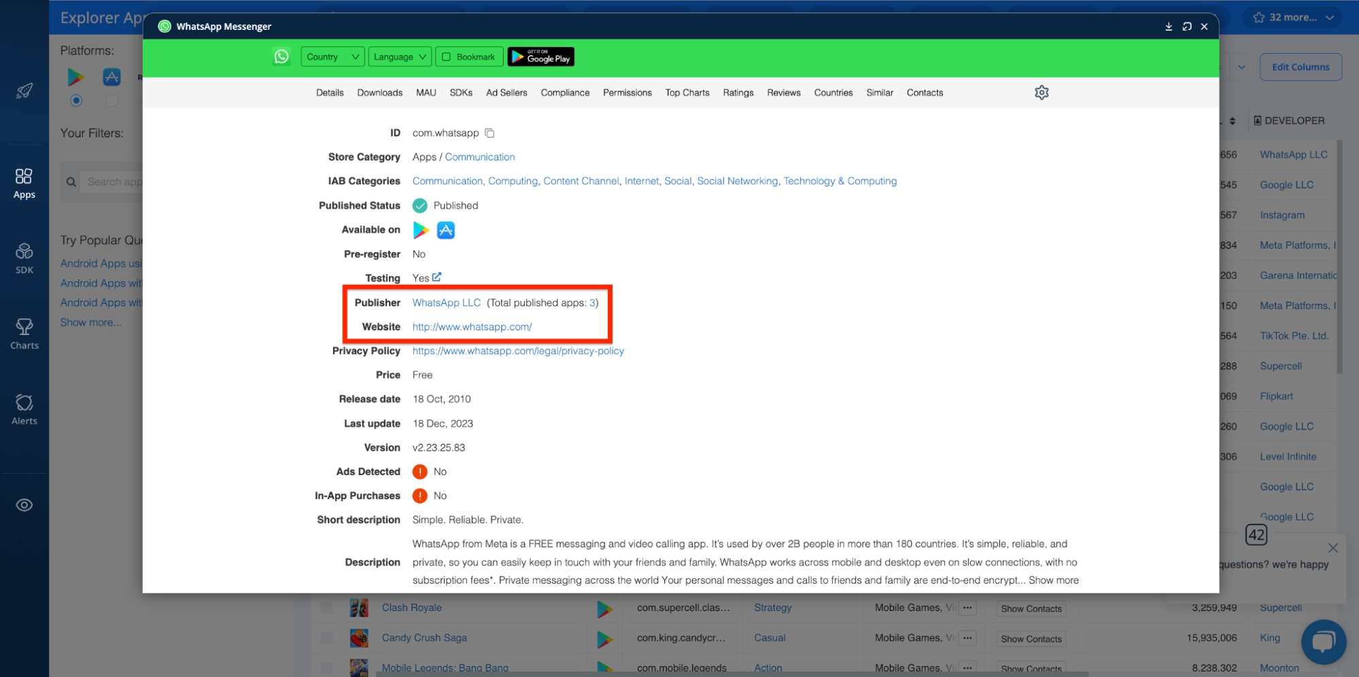Switch to the Compliance tab
Viewport: 1359px width, 677px height.
565,92
